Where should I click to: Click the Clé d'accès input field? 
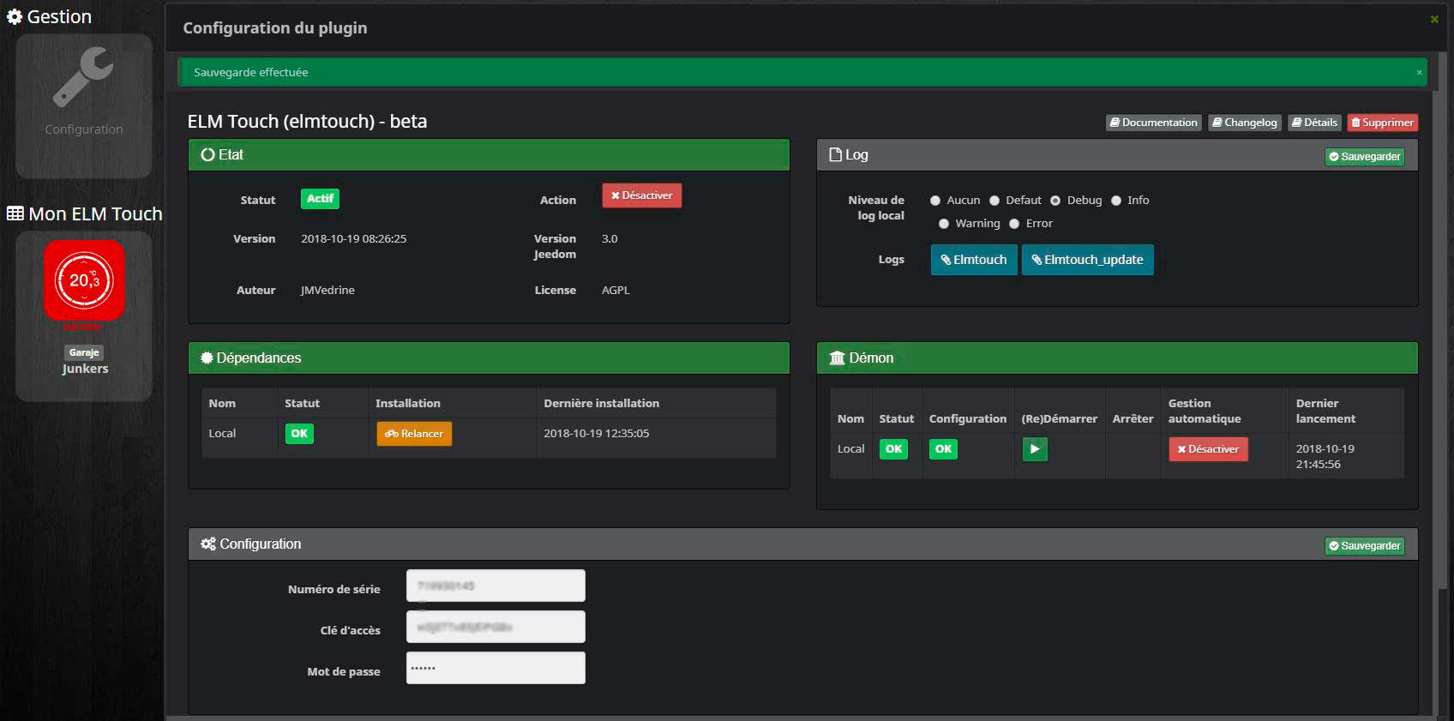(496, 627)
